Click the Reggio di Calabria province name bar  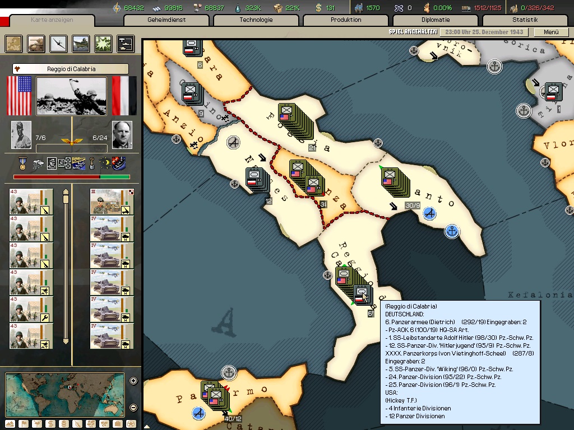pos(71,69)
